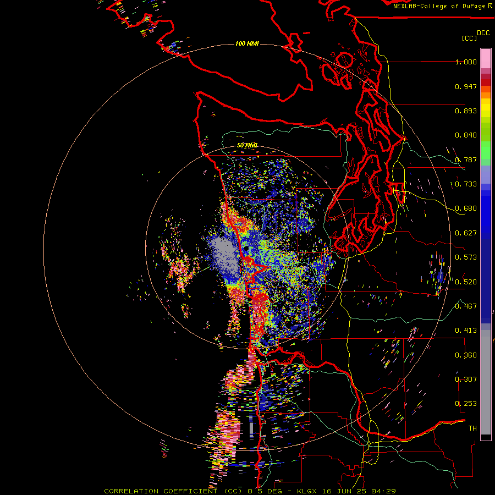Screen dimensions: 495x495
Task: Click the 0.733 legend value
Action: (x=466, y=184)
